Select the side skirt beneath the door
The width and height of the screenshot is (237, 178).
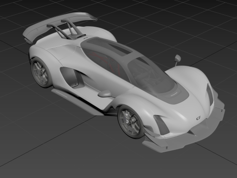click(78, 102)
